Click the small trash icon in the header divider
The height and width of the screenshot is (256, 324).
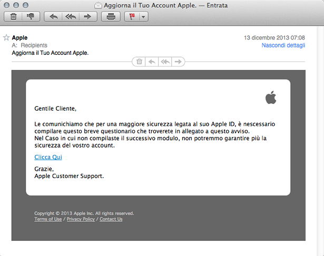140,62
